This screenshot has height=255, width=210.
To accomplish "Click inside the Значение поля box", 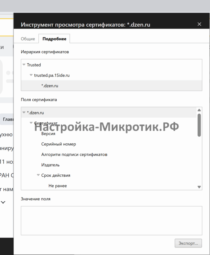I will coord(111,221).
